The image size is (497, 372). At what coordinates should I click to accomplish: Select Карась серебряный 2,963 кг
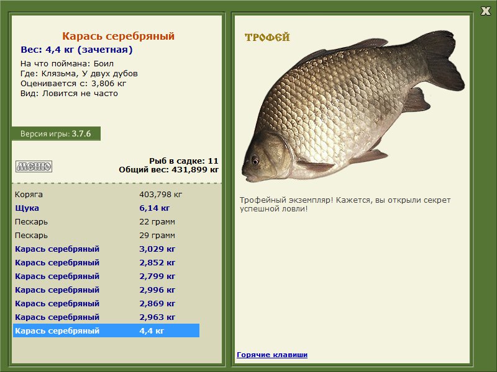(x=106, y=317)
